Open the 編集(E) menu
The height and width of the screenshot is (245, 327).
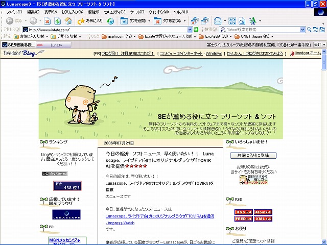coord(33,12)
